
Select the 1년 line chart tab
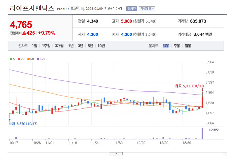71,46
